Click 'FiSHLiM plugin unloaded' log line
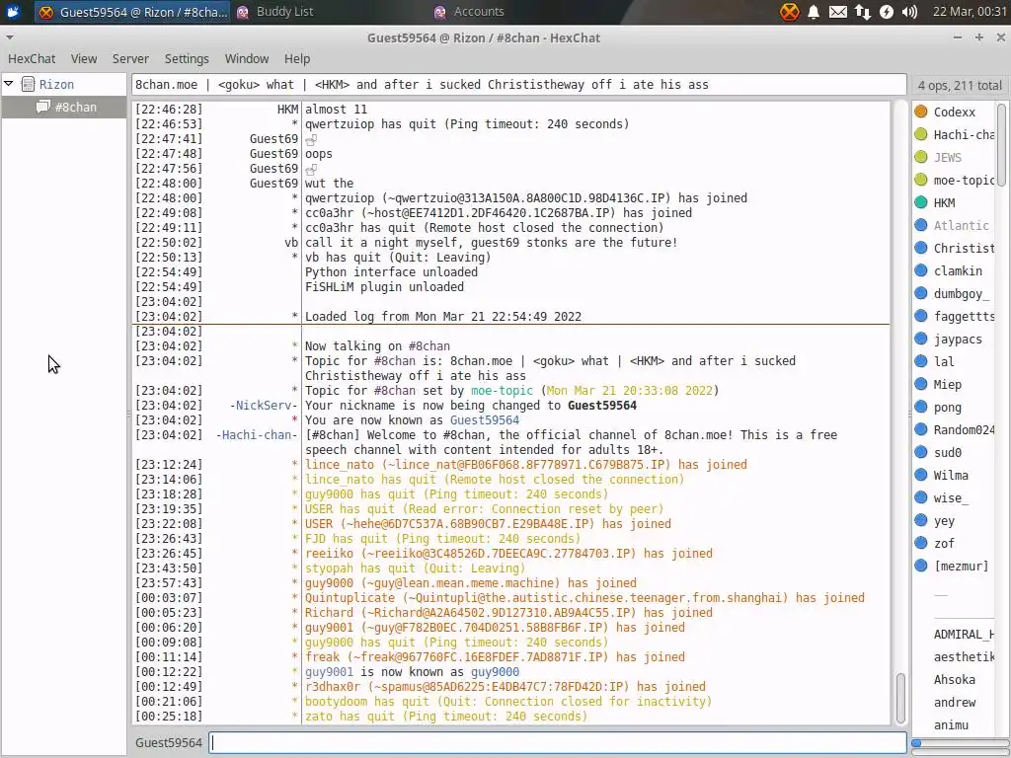 coord(384,287)
